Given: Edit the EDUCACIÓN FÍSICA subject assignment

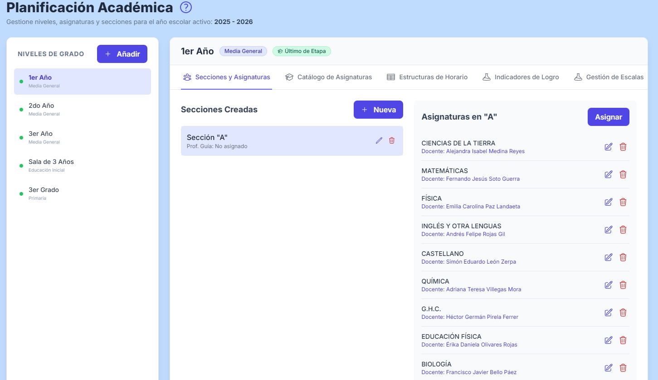Looking at the screenshot, I should [609, 340].
